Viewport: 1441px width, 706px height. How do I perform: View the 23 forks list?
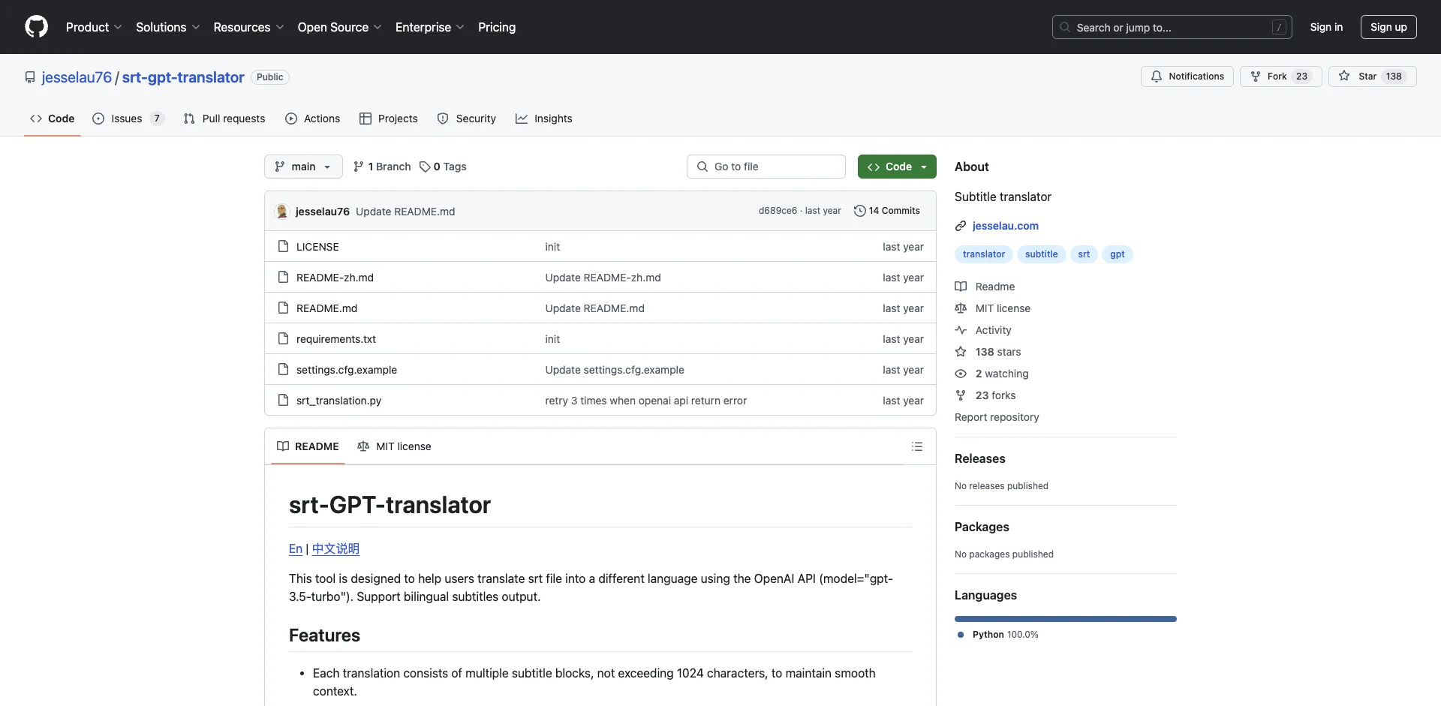(x=985, y=395)
